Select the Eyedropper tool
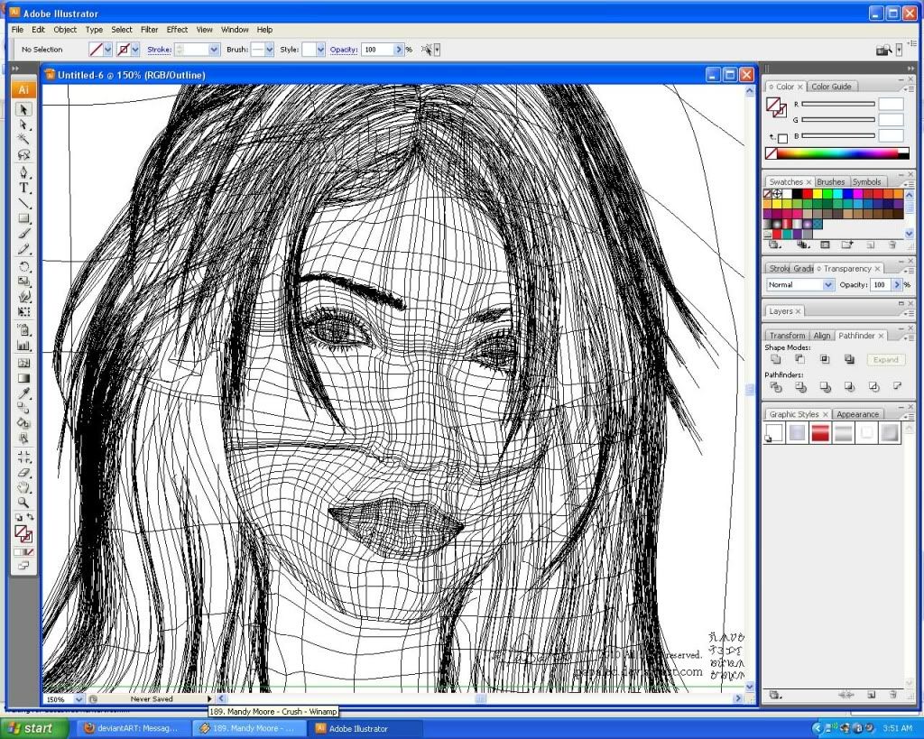Screen dimensions: 924x739 (x=23, y=393)
